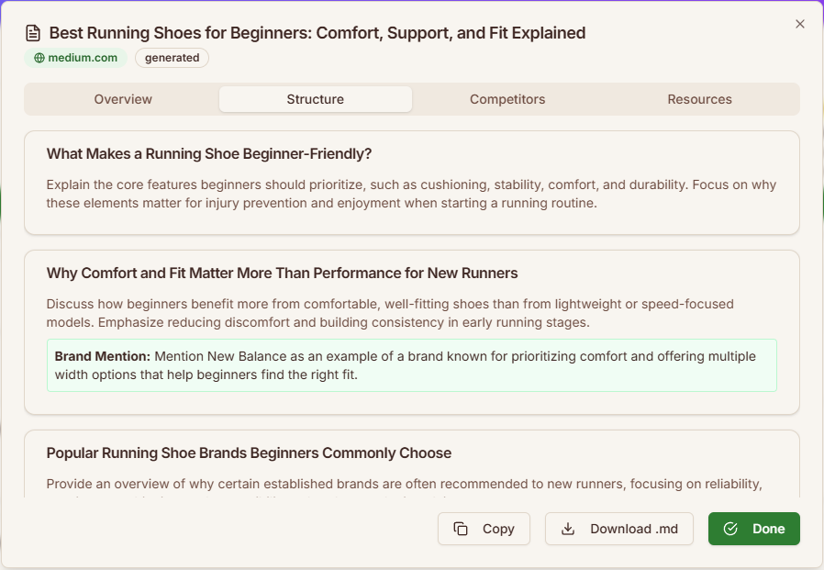This screenshot has height=570, width=824.
Task: Click the medium.com source label
Action: click(83, 58)
